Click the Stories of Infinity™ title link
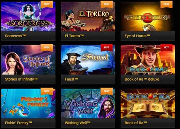 point(21,79)
